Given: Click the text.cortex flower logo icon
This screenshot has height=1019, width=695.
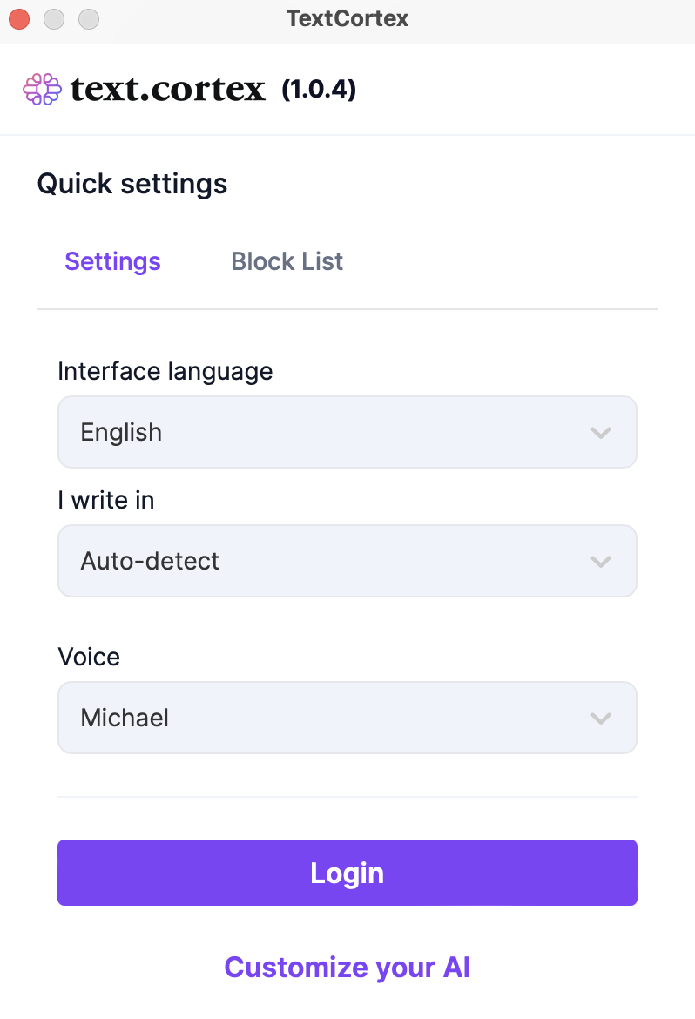Looking at the screenshot, I should coord(41,88).
